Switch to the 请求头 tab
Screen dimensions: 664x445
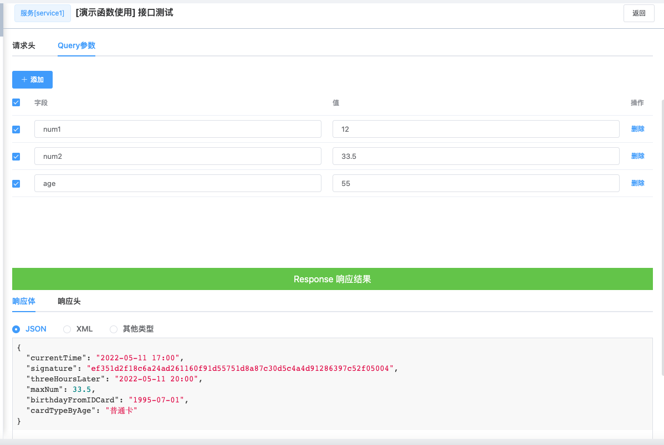24,45
